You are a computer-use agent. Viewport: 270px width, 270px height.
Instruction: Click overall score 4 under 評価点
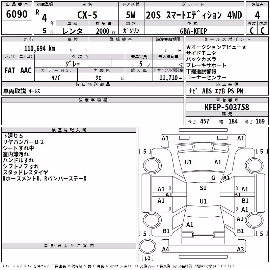coord(257,15)
